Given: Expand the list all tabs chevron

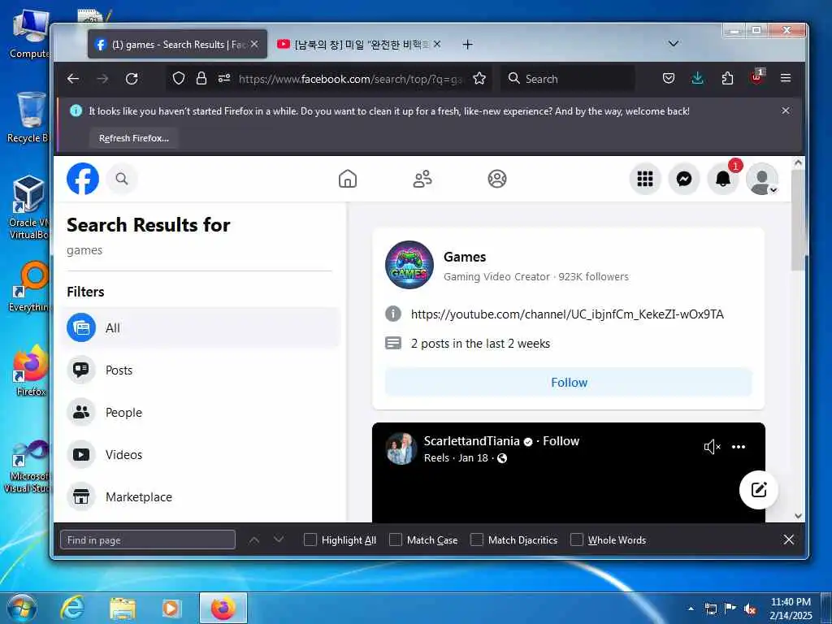Looking at the screenshot, I should pyautogui.click(x=673, y=44).
